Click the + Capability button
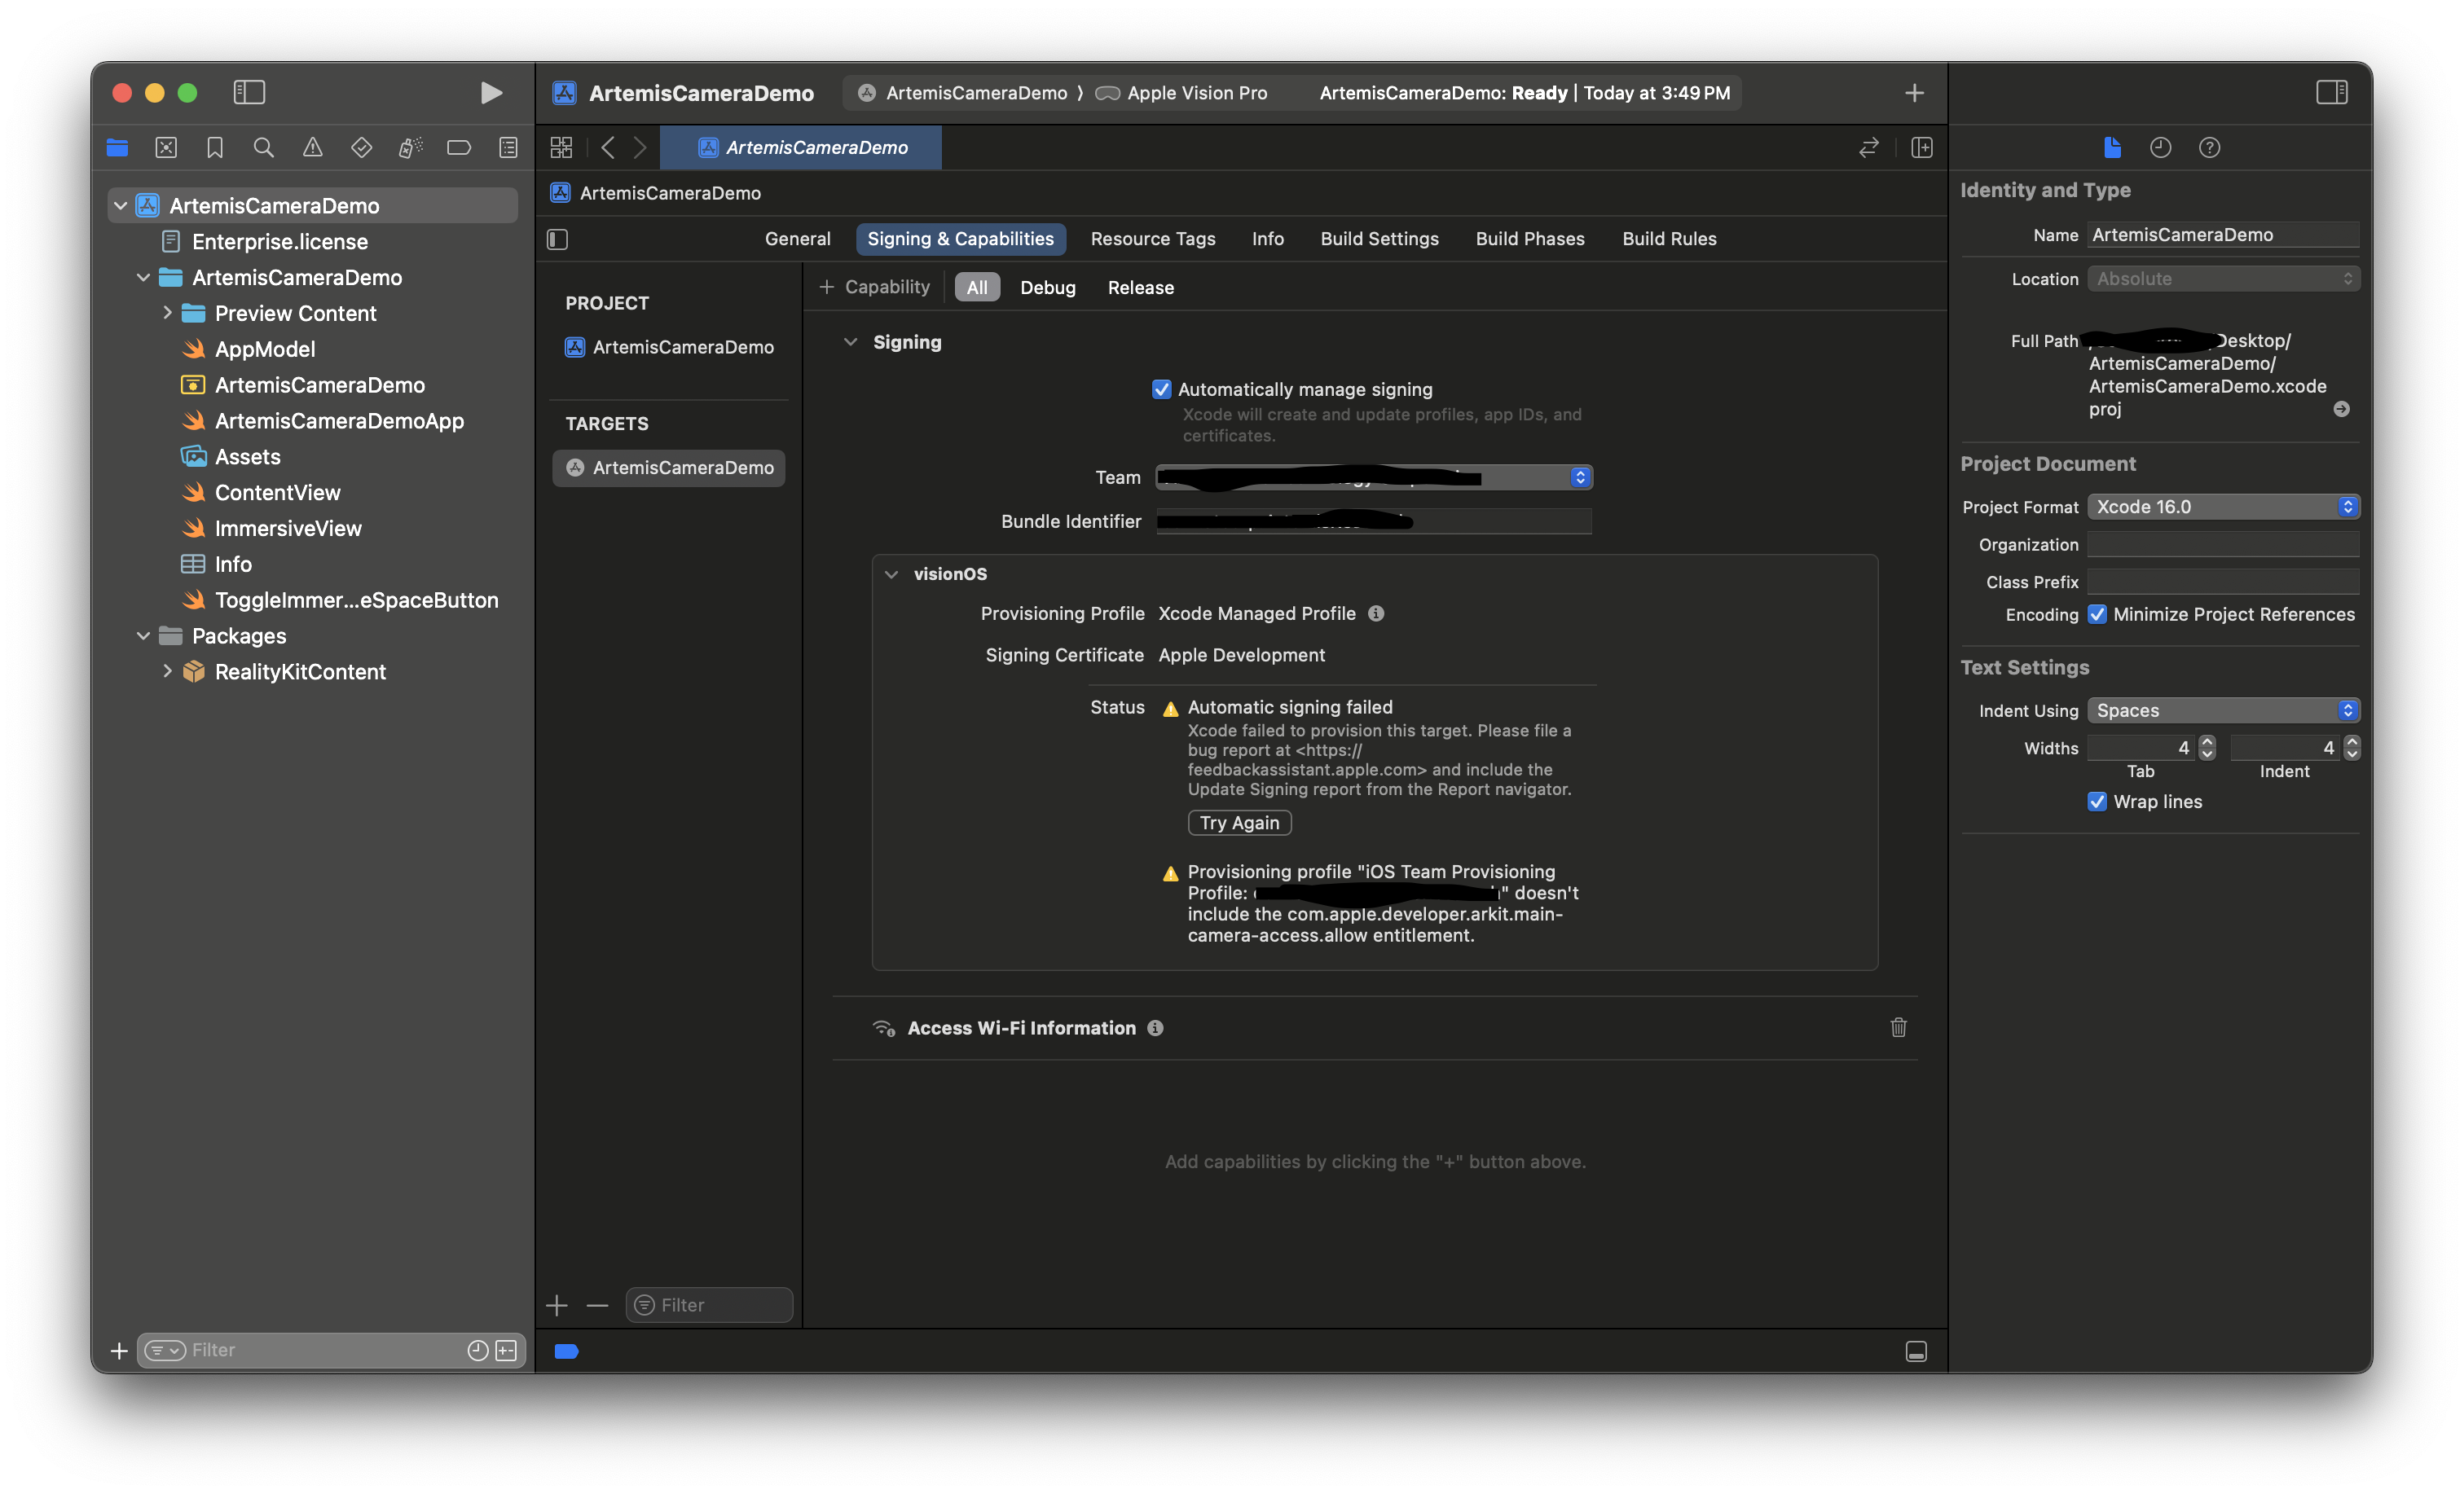2464x1494 pixels. (x=874, y=288)
